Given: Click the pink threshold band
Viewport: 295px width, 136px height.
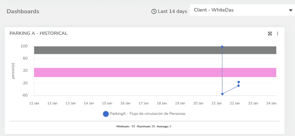Looking at the screenshot, I should (x=155, y=72).
